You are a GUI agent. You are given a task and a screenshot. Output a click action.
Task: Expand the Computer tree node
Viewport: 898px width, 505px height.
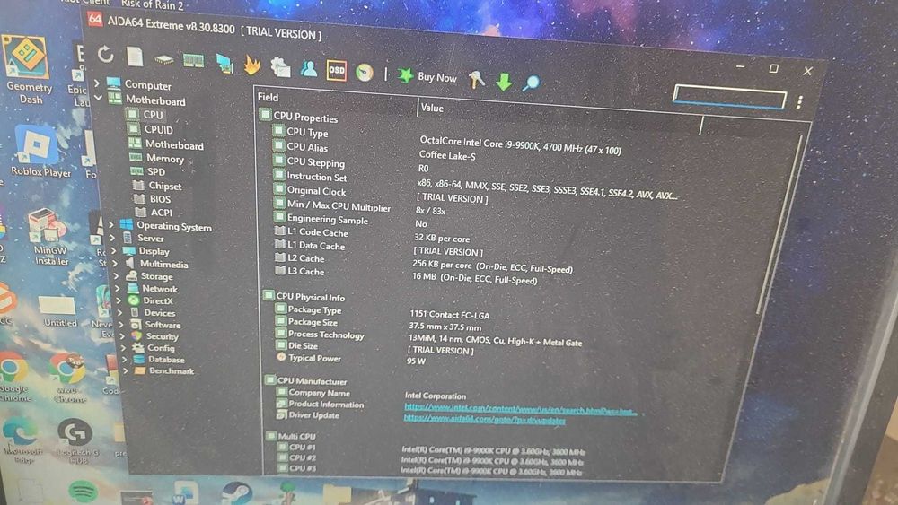tap(97, 83)
